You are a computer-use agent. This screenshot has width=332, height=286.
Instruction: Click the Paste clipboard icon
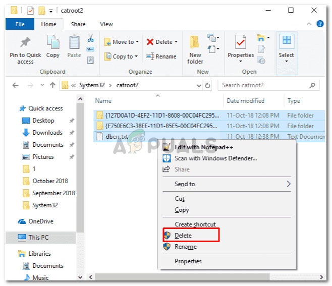coord(74,42)
